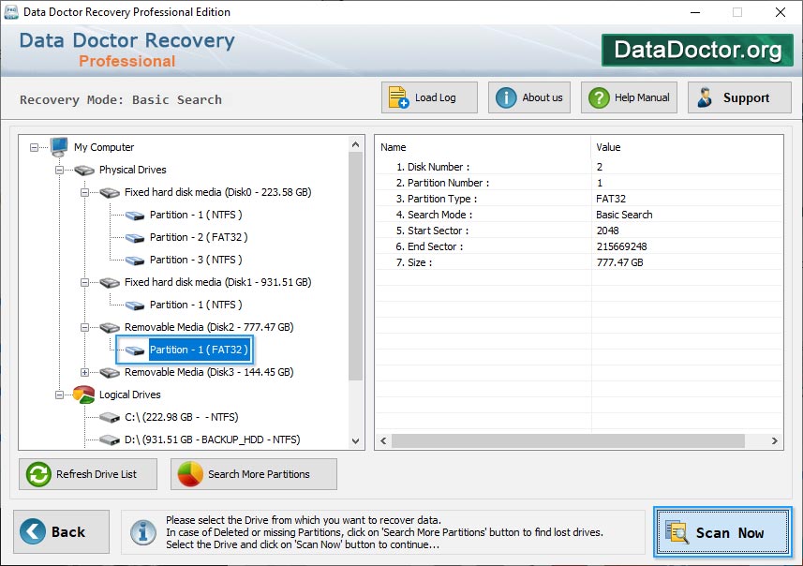The height and width of the screenshot is (566, 803).
Task: Click the Disk1 hard disk icon
Action: click(x=110, y=282)
